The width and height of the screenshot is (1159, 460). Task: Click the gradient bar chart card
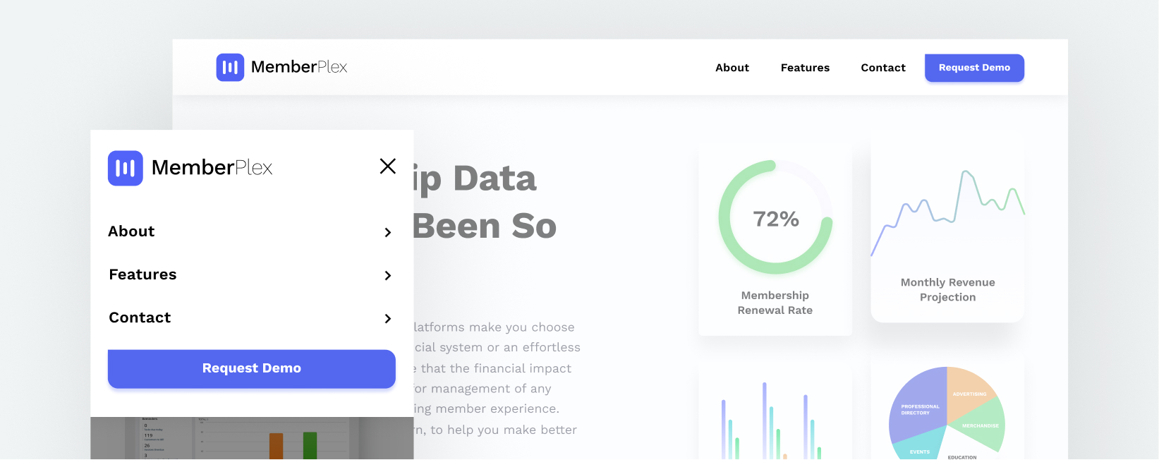[x=775, y=416]
